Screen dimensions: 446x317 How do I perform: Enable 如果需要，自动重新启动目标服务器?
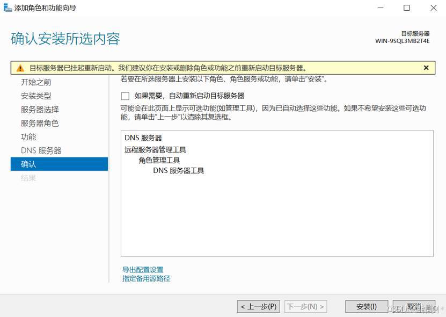click(x=125, y=96)
